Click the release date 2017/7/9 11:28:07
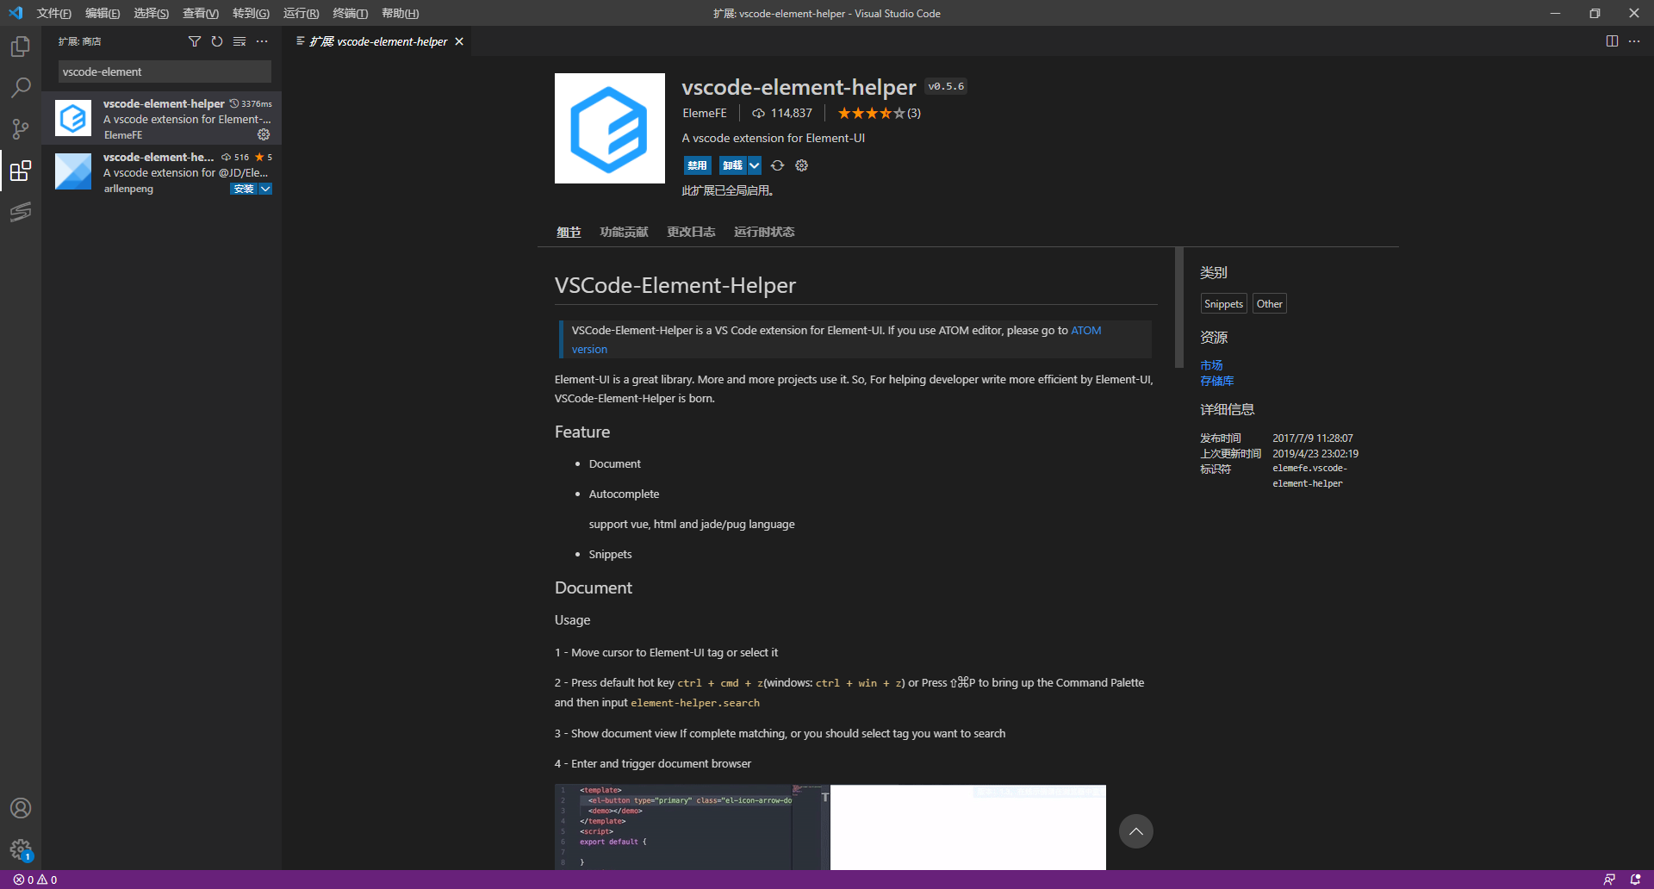 click(x=1313, y=438)
